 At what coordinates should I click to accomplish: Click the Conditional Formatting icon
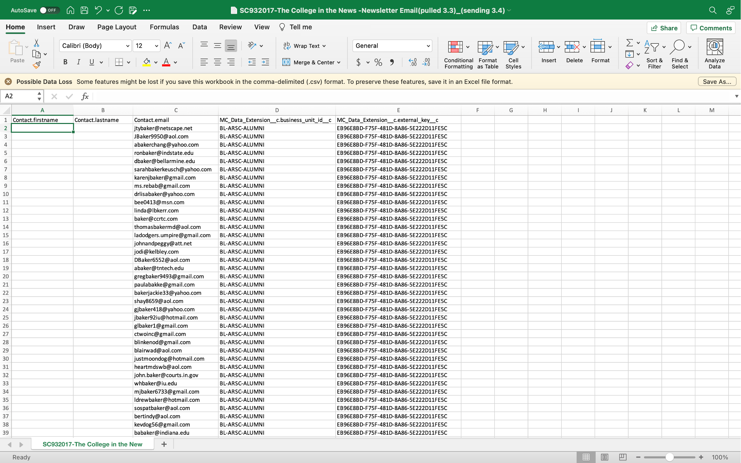(455, 47)
